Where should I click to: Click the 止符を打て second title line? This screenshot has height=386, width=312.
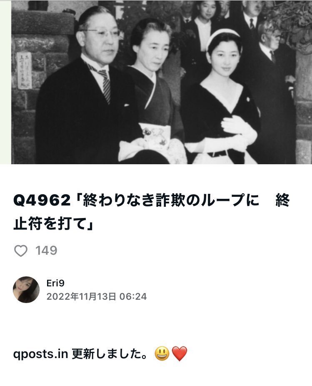pyautogui.click(x=53, y=223)
